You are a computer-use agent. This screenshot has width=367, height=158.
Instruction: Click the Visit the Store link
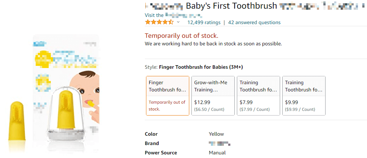(173, 15)
